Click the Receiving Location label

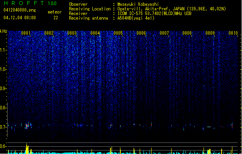pos(90,9)
